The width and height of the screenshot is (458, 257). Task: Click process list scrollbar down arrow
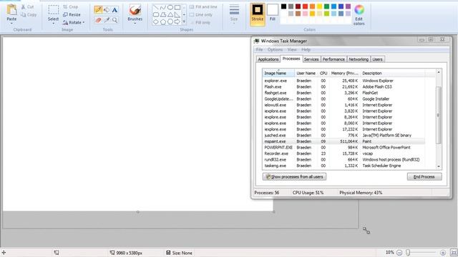point(439,166)
